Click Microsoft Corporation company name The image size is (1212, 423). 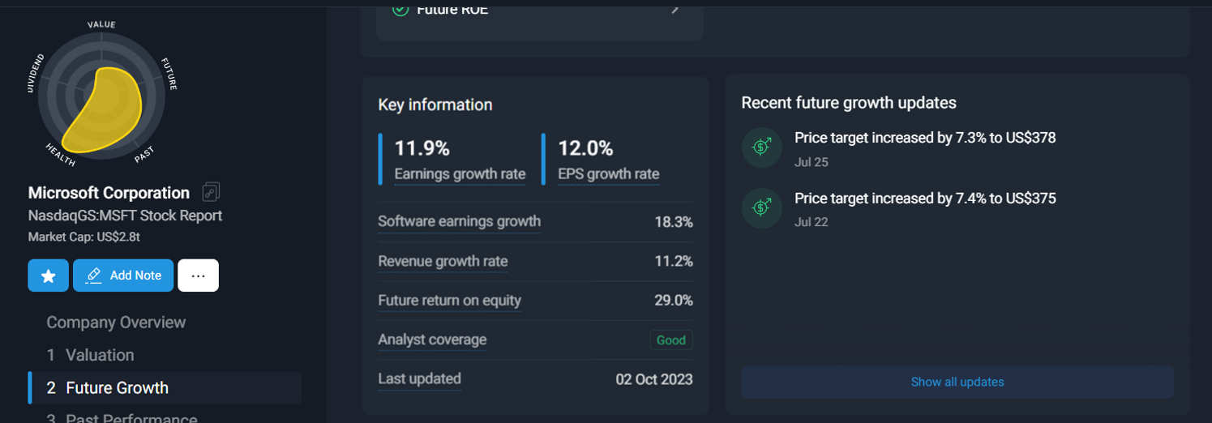[x=109, y=193]
